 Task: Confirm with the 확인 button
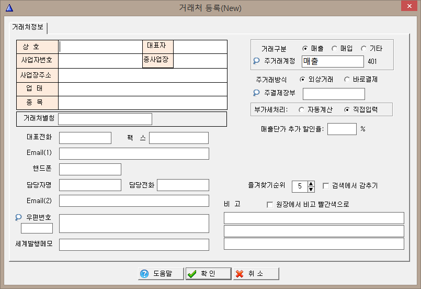pos(208,274)
